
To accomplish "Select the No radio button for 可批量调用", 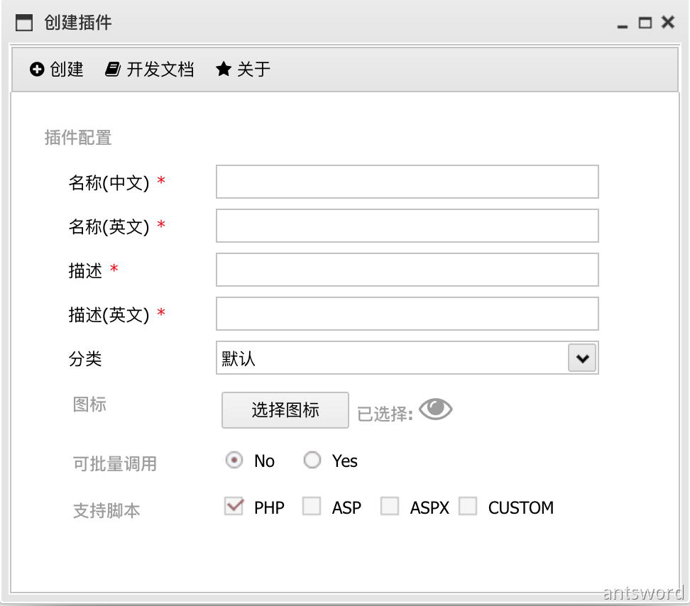I will [234, 461].
